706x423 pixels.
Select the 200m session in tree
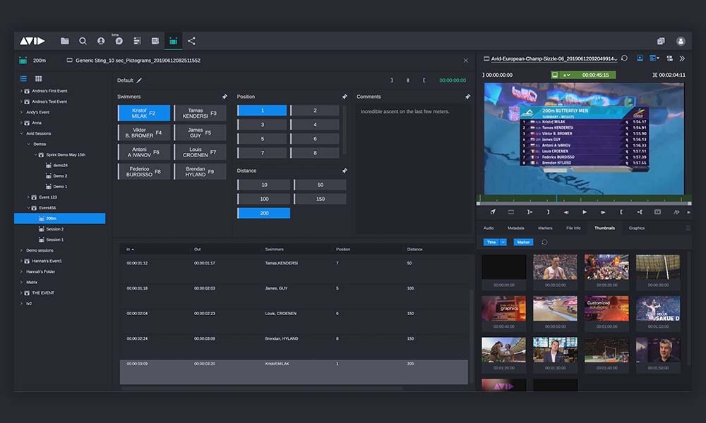click(60, 219)
